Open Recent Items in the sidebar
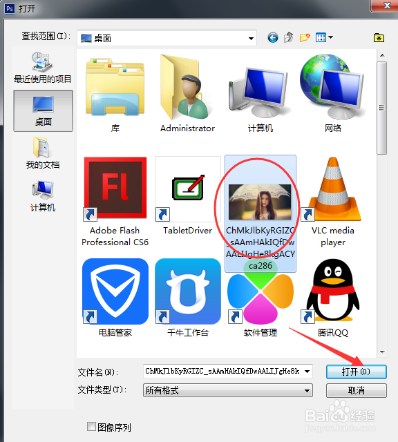 point(43,68)
